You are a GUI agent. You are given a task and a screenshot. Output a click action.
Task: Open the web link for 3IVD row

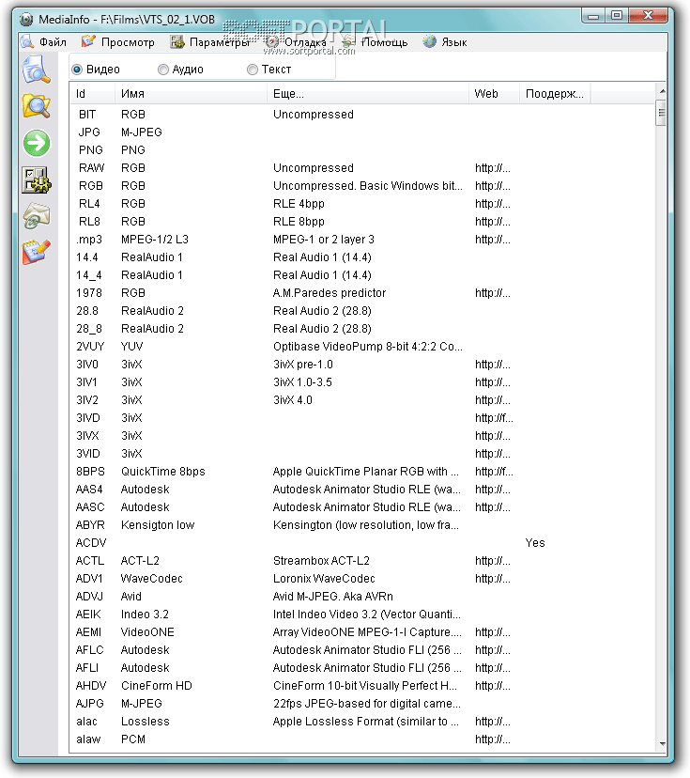coord(494,418)
